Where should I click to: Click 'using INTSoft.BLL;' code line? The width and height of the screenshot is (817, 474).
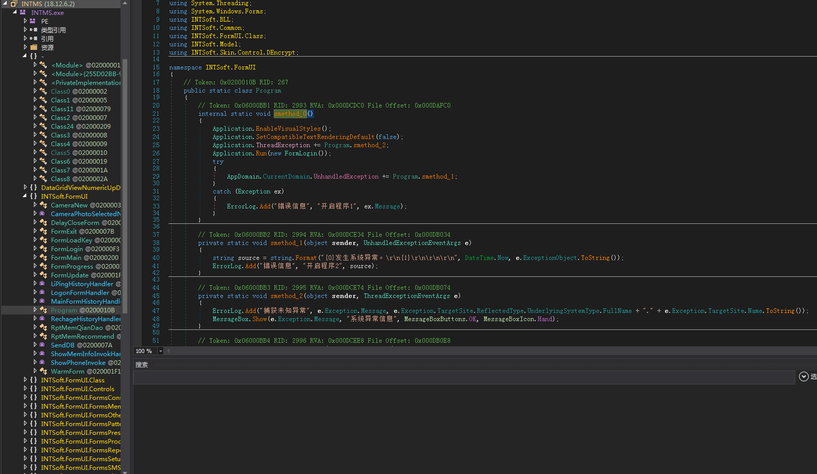click(201, 20)
